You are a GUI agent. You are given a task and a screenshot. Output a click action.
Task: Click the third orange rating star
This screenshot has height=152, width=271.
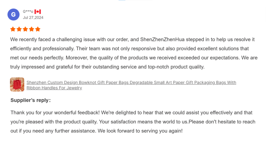(x=25, y=29)
